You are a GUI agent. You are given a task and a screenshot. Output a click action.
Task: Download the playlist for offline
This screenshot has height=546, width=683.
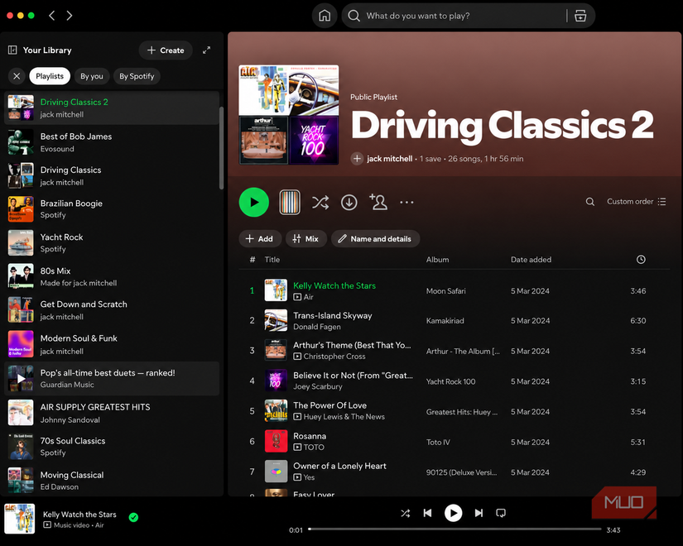coord(349,202)
